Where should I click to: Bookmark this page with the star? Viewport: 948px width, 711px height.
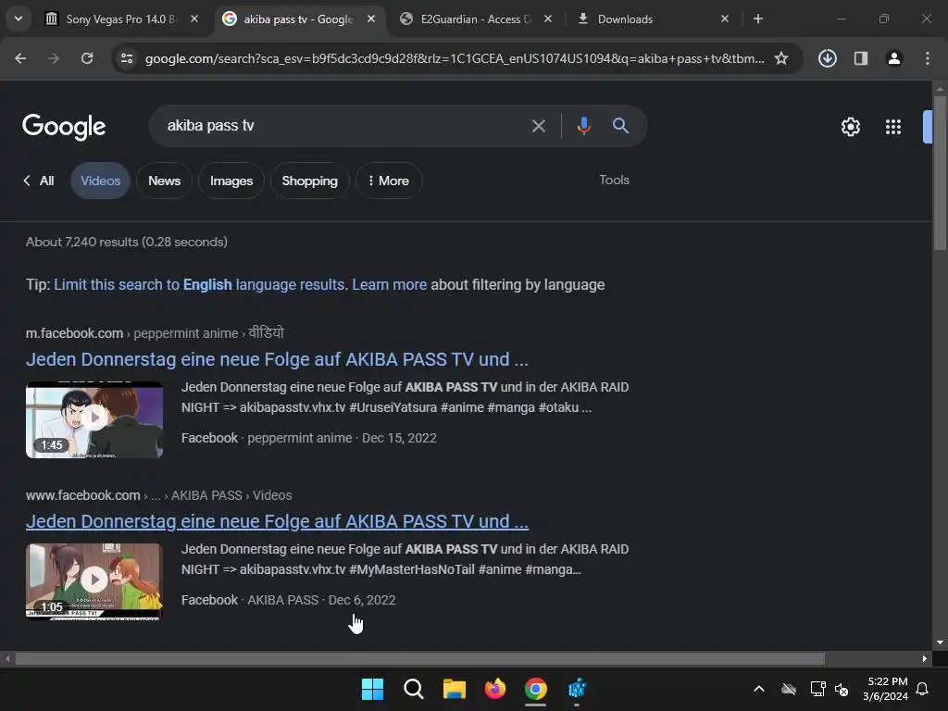point(781,58)
